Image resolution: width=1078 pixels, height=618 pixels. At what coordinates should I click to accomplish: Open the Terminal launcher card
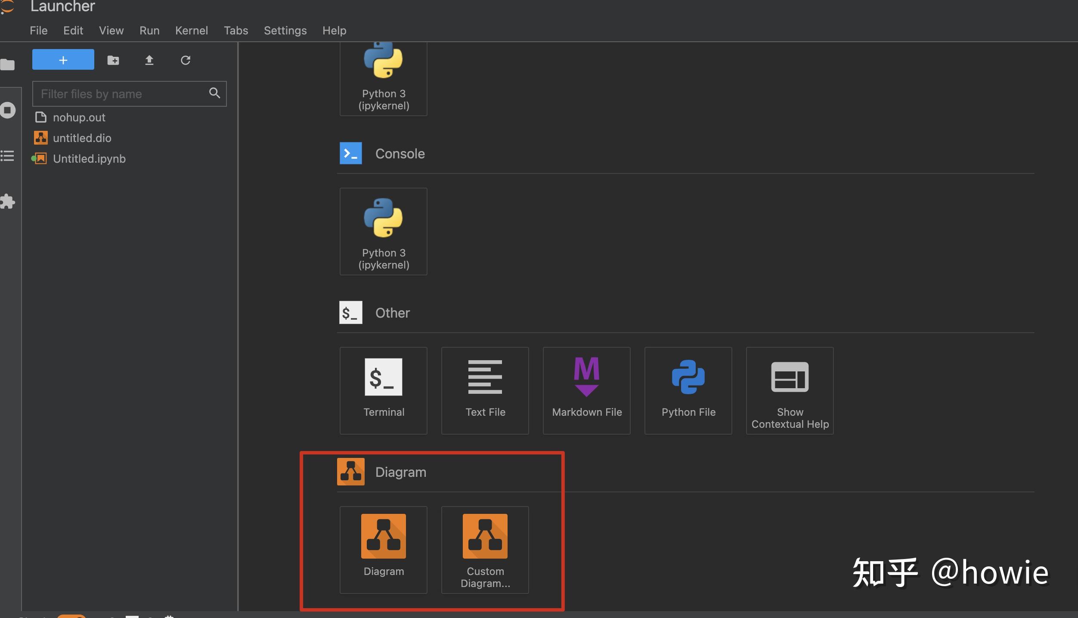(x=383, y=390)
